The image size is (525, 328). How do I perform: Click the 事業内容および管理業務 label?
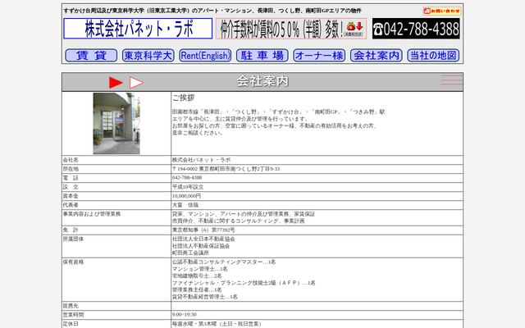click(x=92, y=214)
